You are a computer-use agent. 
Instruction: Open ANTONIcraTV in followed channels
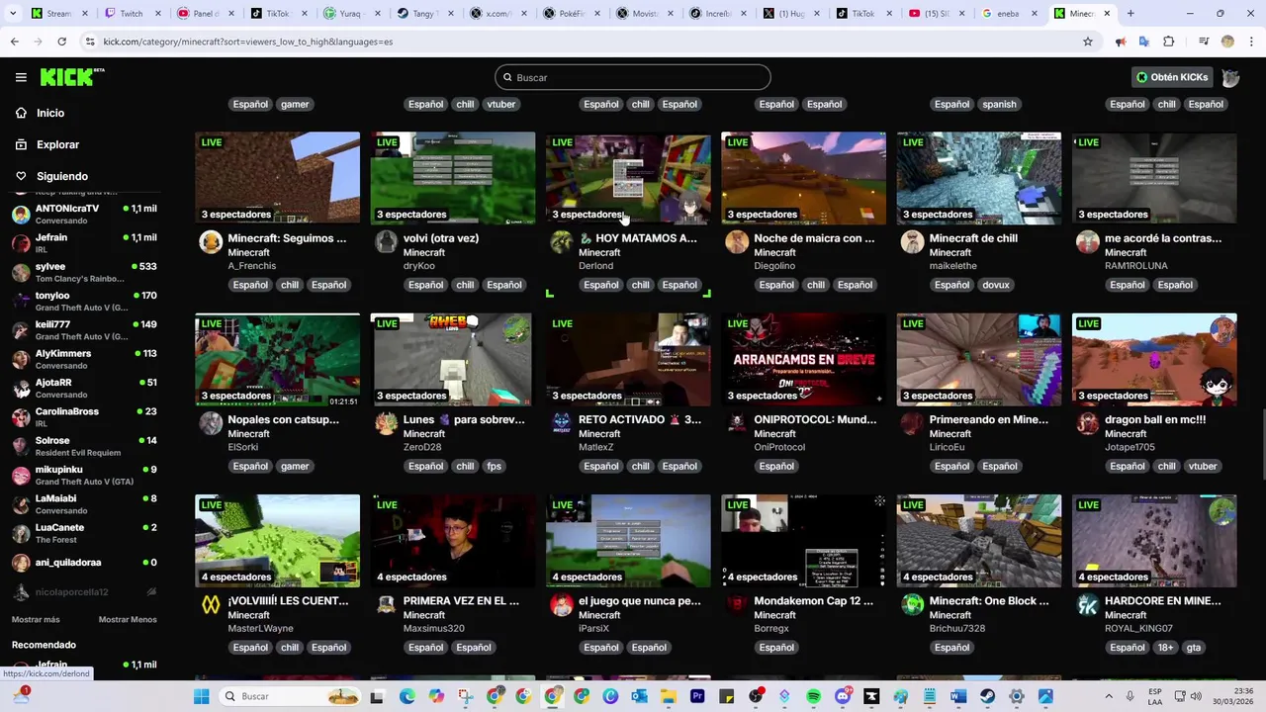pos(83,215)
